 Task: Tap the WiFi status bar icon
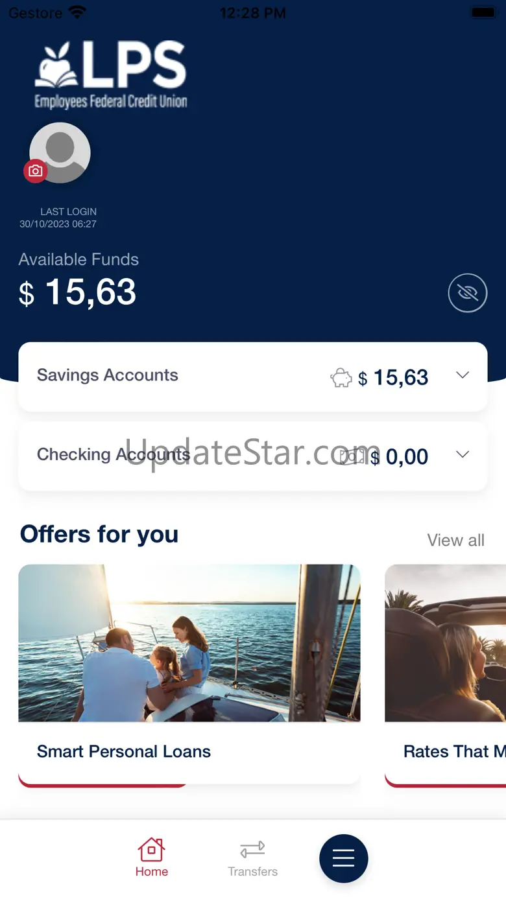(x=78, y=12)
